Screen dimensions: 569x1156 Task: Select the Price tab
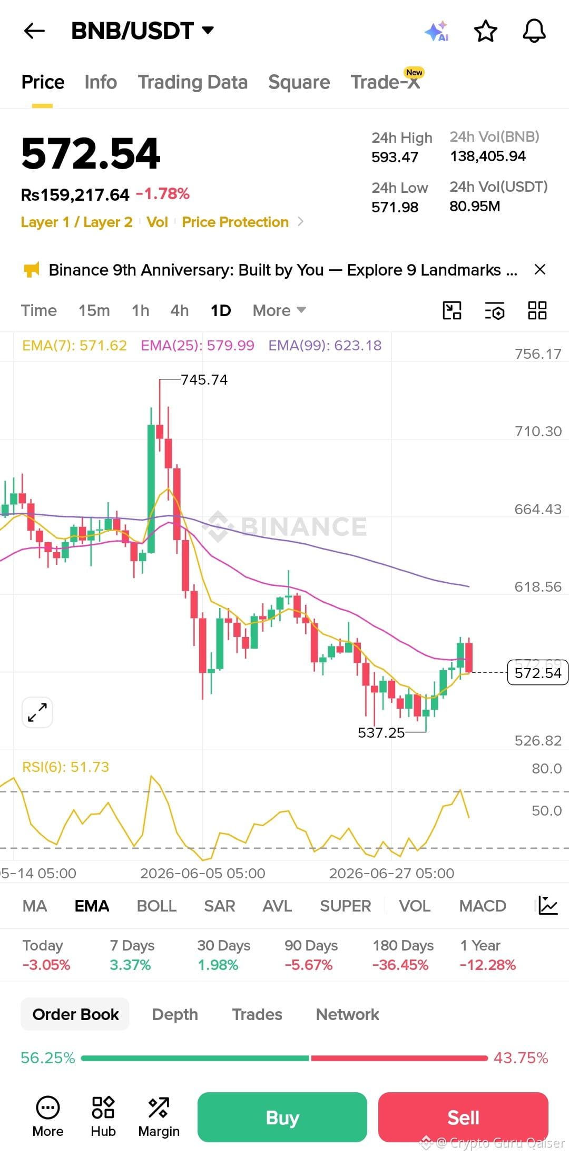pos(43,82)
